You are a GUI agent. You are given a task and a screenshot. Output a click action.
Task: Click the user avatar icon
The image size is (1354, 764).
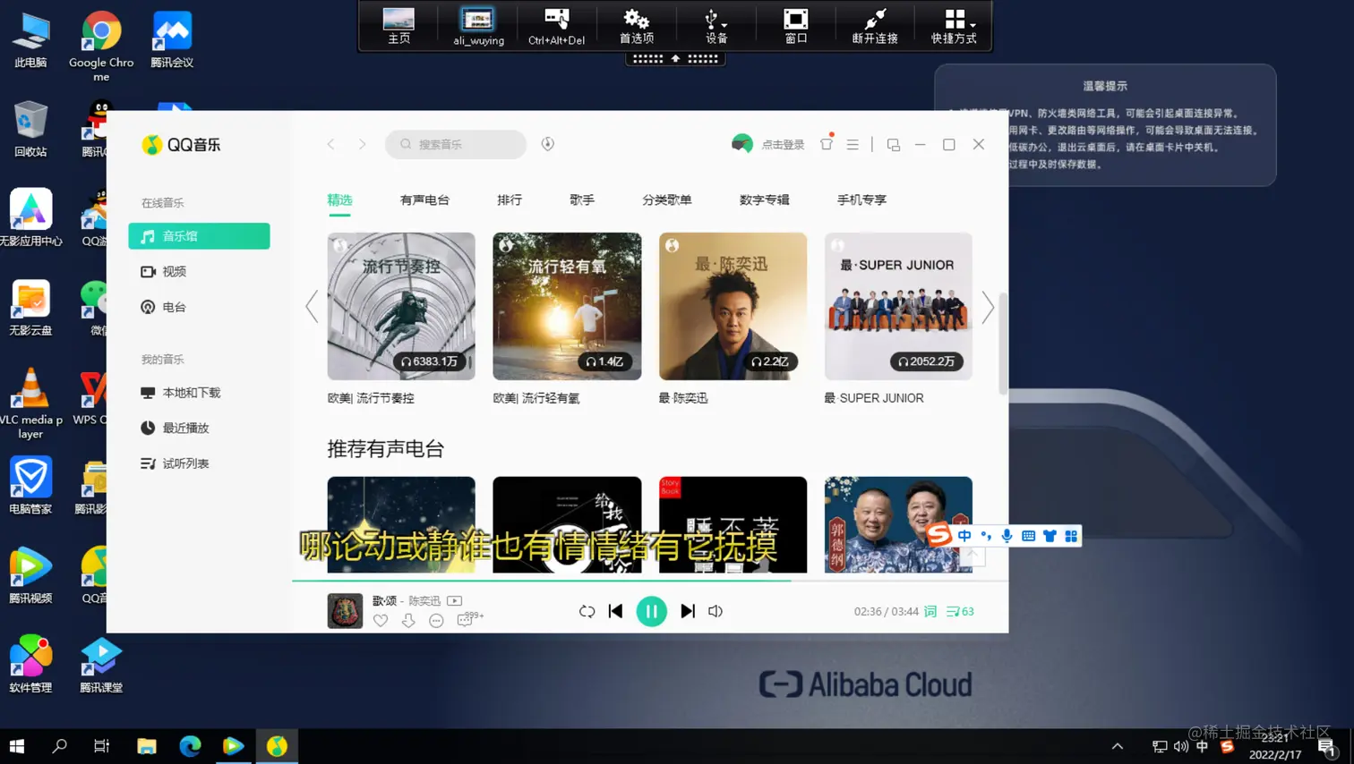pyautogui.click(x=742, y=144)
